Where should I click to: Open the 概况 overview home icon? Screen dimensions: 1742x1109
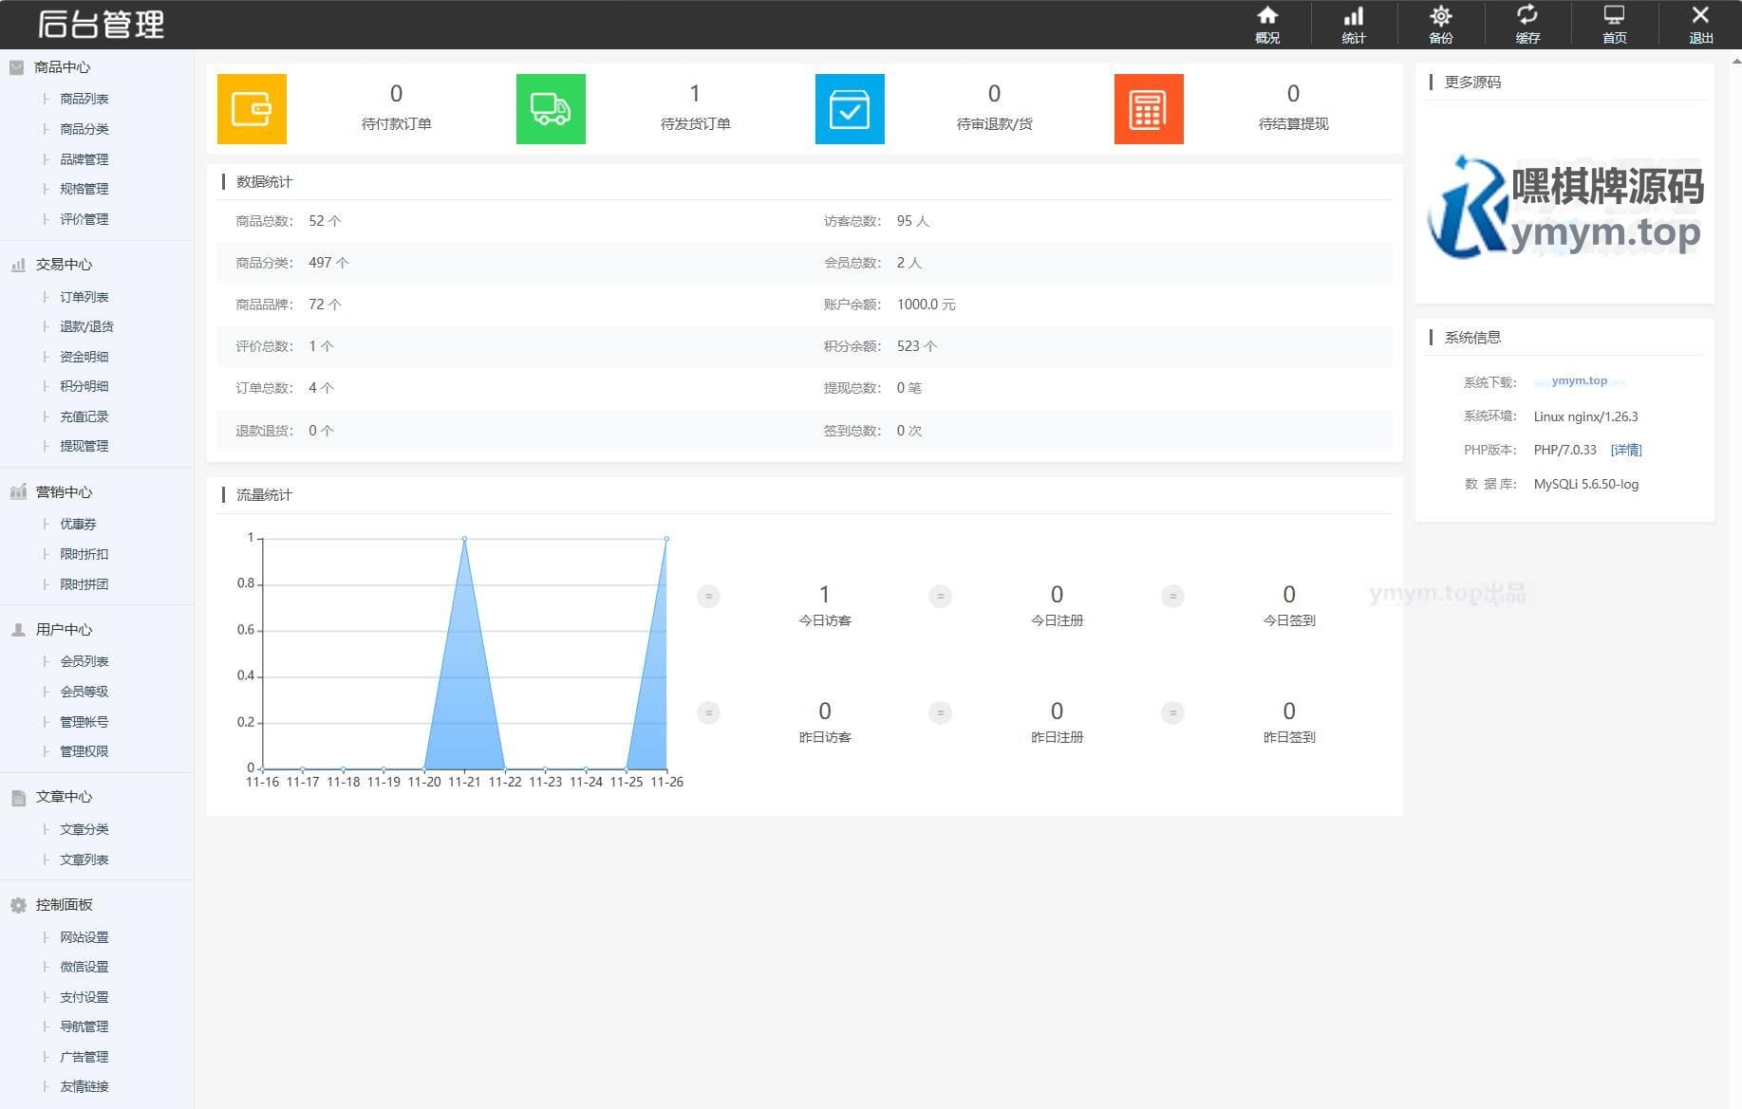click(x=1267, y=16)
